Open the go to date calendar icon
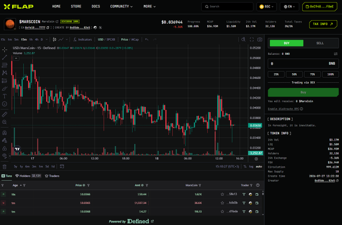Viewport: 342px width, 225px height. click(x=62, y=166)
